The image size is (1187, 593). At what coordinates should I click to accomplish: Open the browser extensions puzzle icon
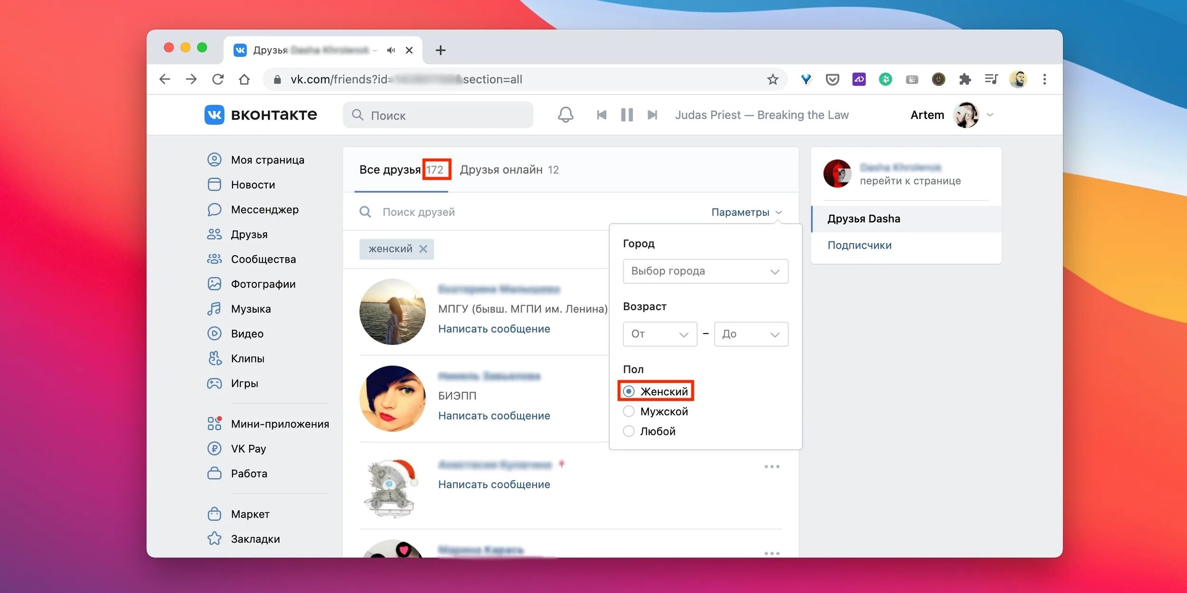[x=964, y=79]
